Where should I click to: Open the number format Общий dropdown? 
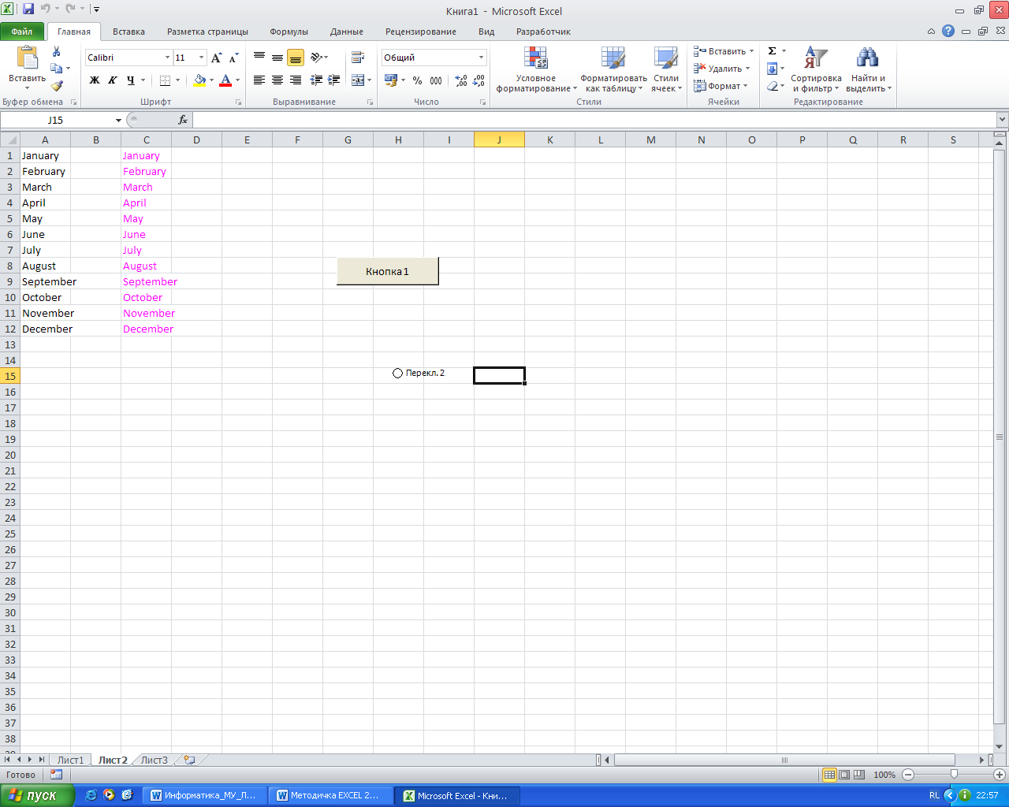(481, 58)
